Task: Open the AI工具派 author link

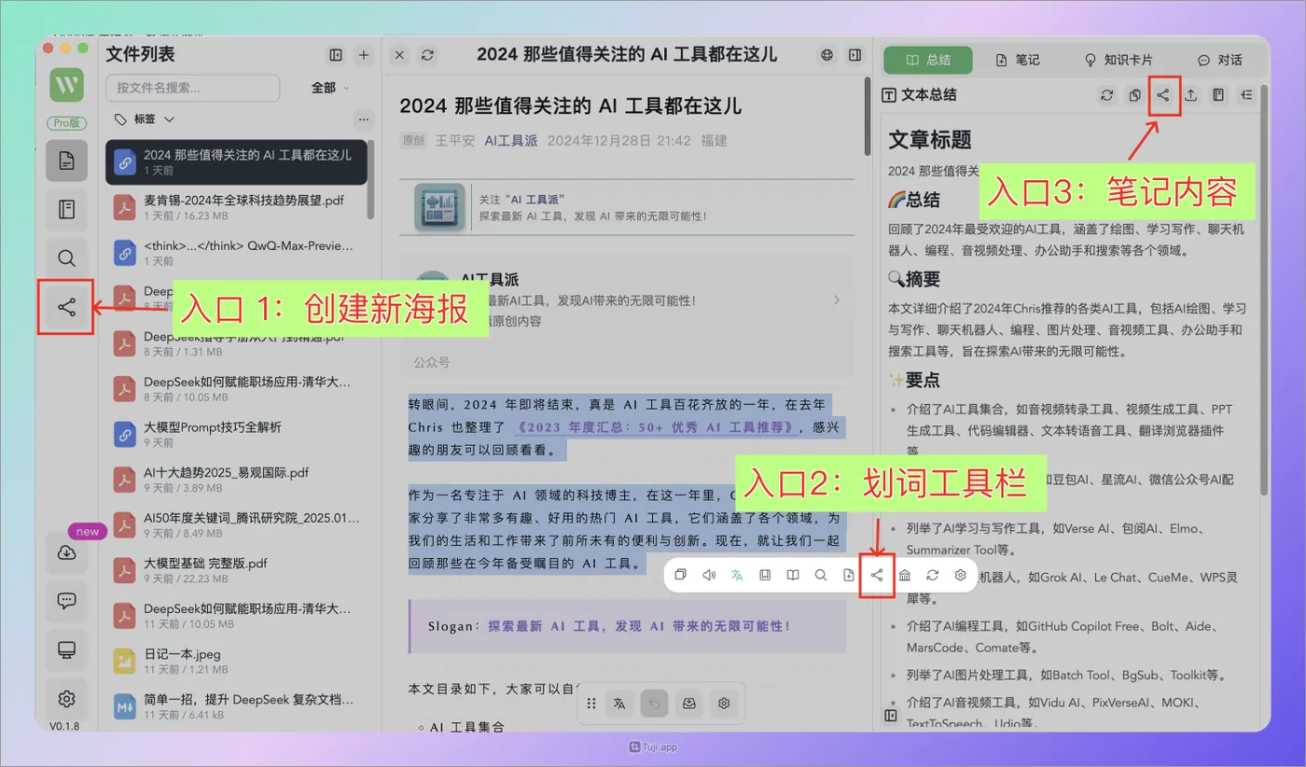Action: pos(511,141)
